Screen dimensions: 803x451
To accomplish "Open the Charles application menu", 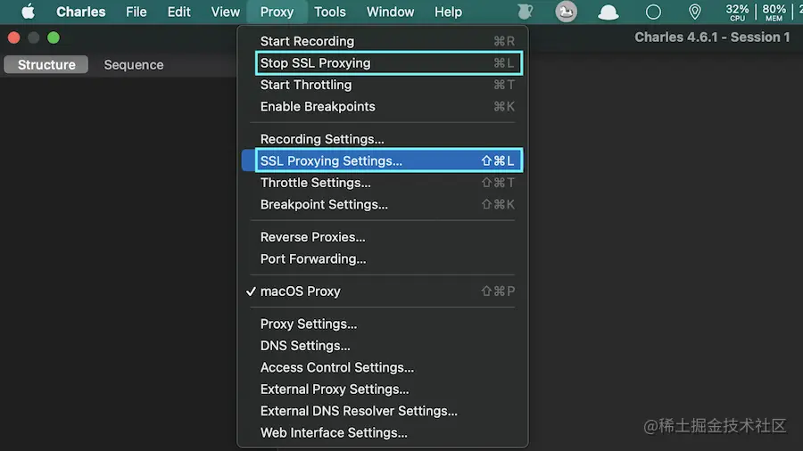I will pyautogui.click(x=81, y=12).
